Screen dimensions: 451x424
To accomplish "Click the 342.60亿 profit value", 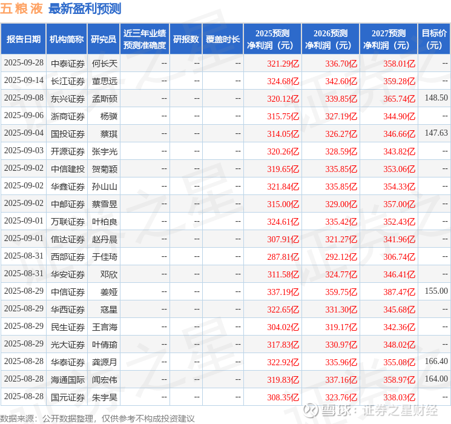I will click(341, 81).
